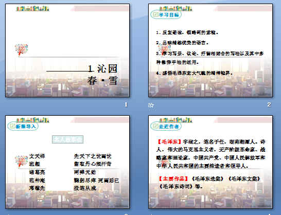
Task: Click slide number 2 label
Action: tap(269, 104)
